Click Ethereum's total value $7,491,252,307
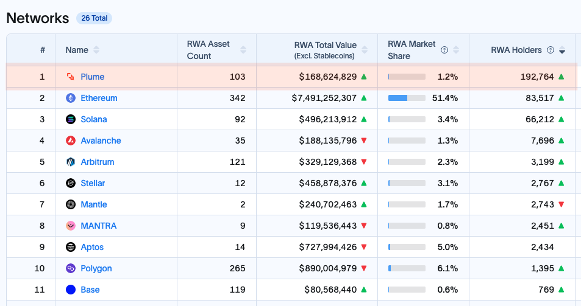This screenshot has height=306, width=581. click(x=324, y=98)
